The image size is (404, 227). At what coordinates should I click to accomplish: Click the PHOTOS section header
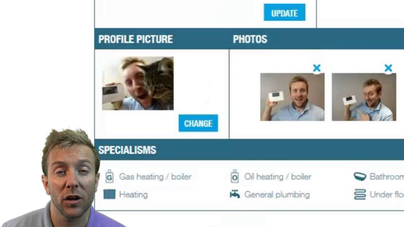click(x=250, y=39)
